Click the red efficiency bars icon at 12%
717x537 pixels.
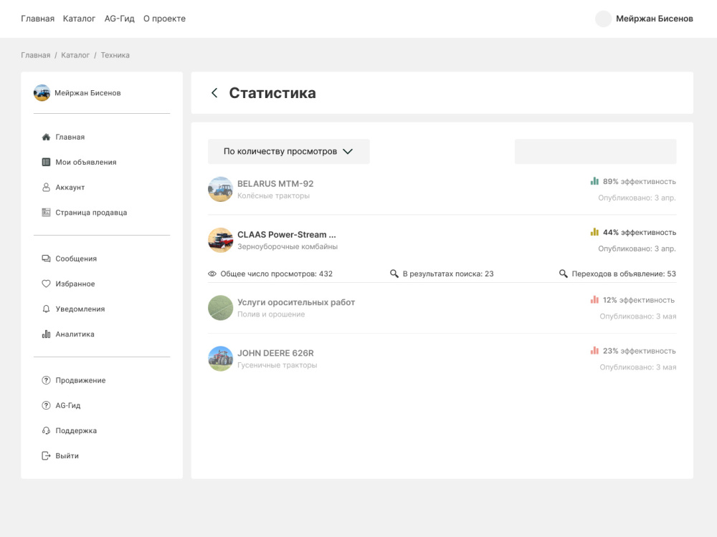click(x=594, y=299)
